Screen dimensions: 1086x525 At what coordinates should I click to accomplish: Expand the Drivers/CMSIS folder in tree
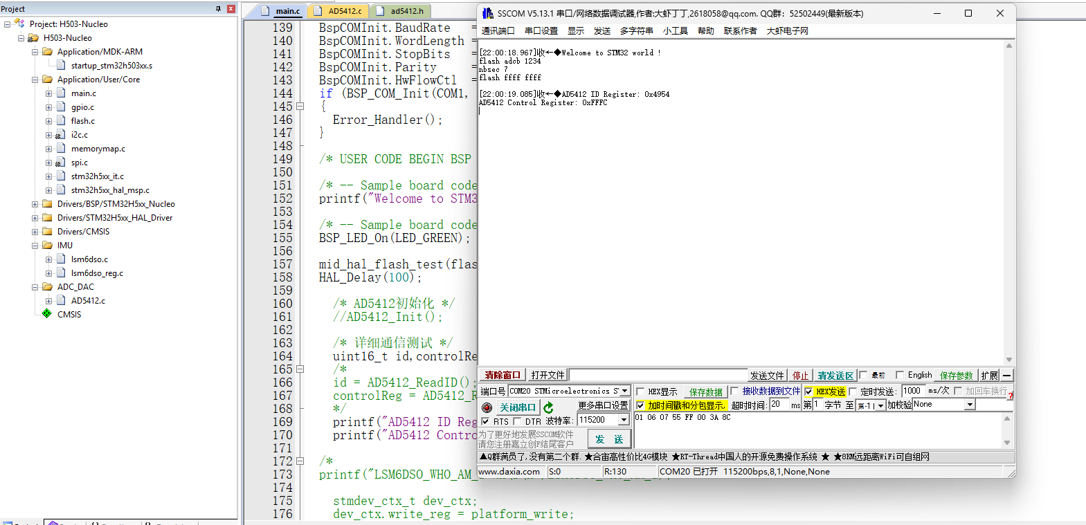click(35, 232)
